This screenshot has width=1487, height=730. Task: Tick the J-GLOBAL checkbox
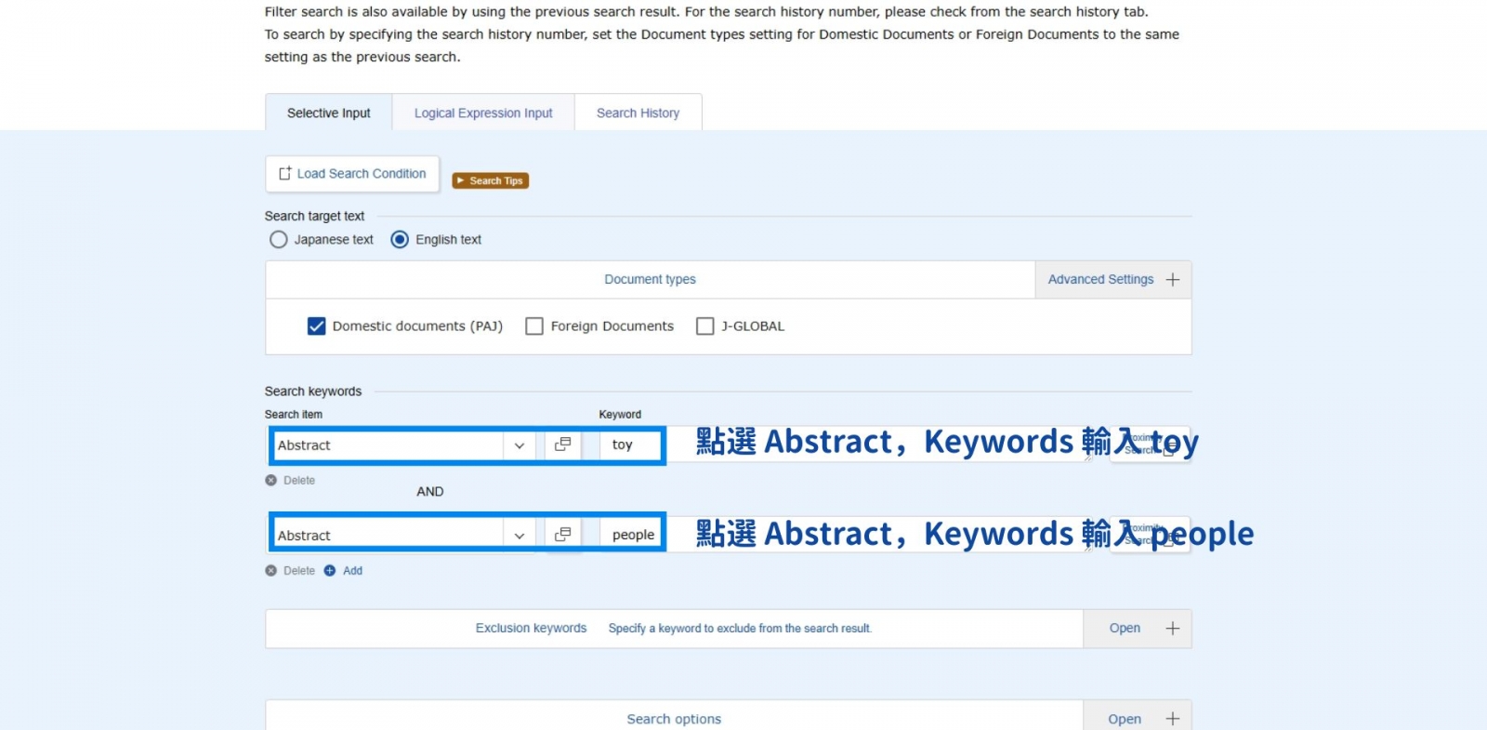(705, 326)
